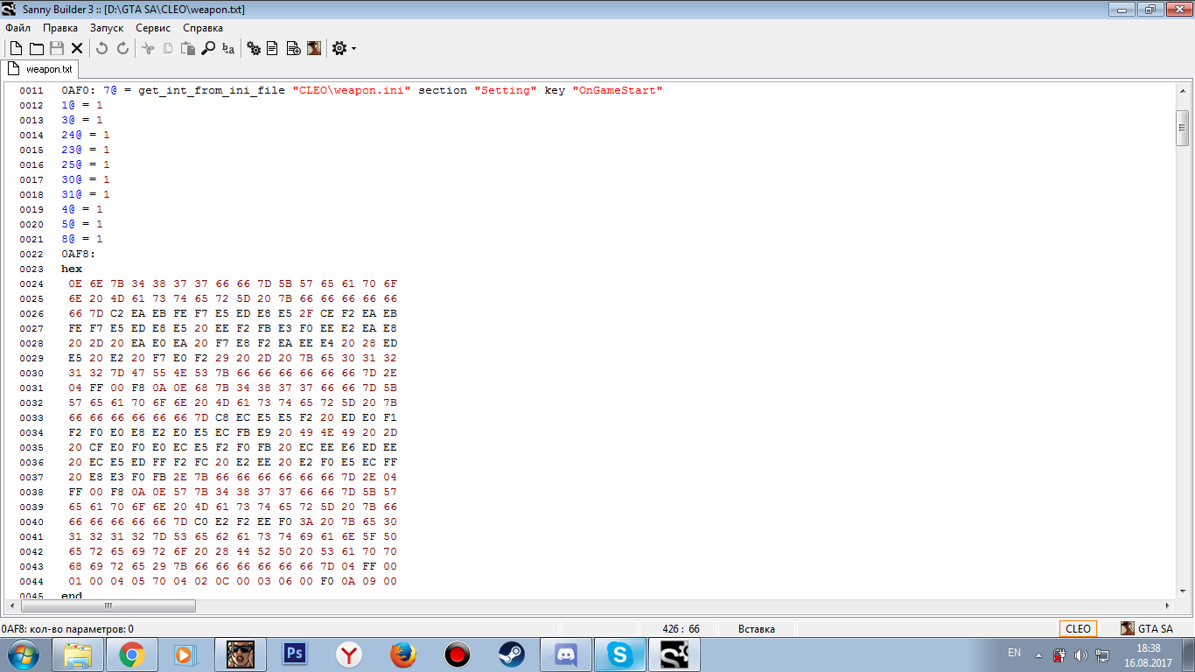Cut selection with the scissors icon
Screen dimensions: 1195x672
(148, 49)
